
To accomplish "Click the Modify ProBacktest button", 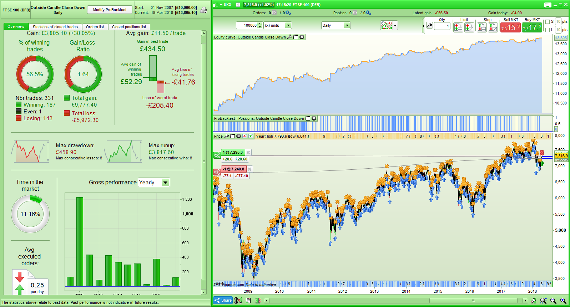I will [x=110, y=10].
